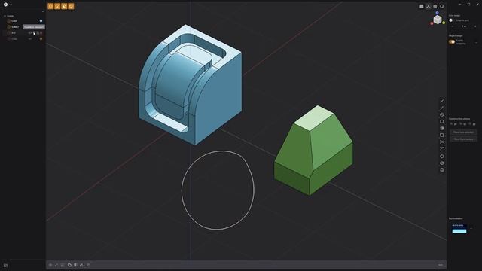Viewport: 482px width, 271px height.
Task: Click the orange color dot on fourth outliner row
Action: pyautogui.click(x=41, y=39)
